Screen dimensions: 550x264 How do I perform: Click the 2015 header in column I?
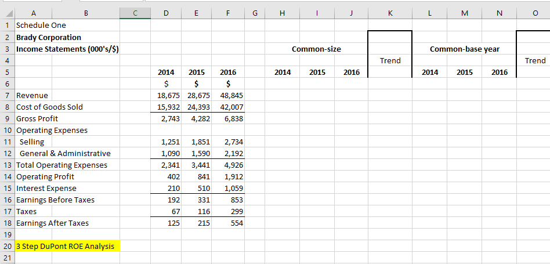[317, 72]
